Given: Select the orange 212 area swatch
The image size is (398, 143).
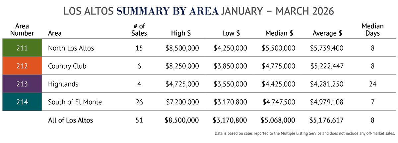Looking at the screenshot, I should tap(22, 66).
